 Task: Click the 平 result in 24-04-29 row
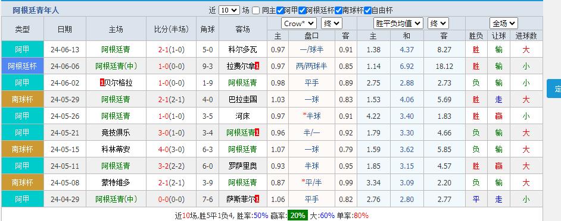point(476,199)
